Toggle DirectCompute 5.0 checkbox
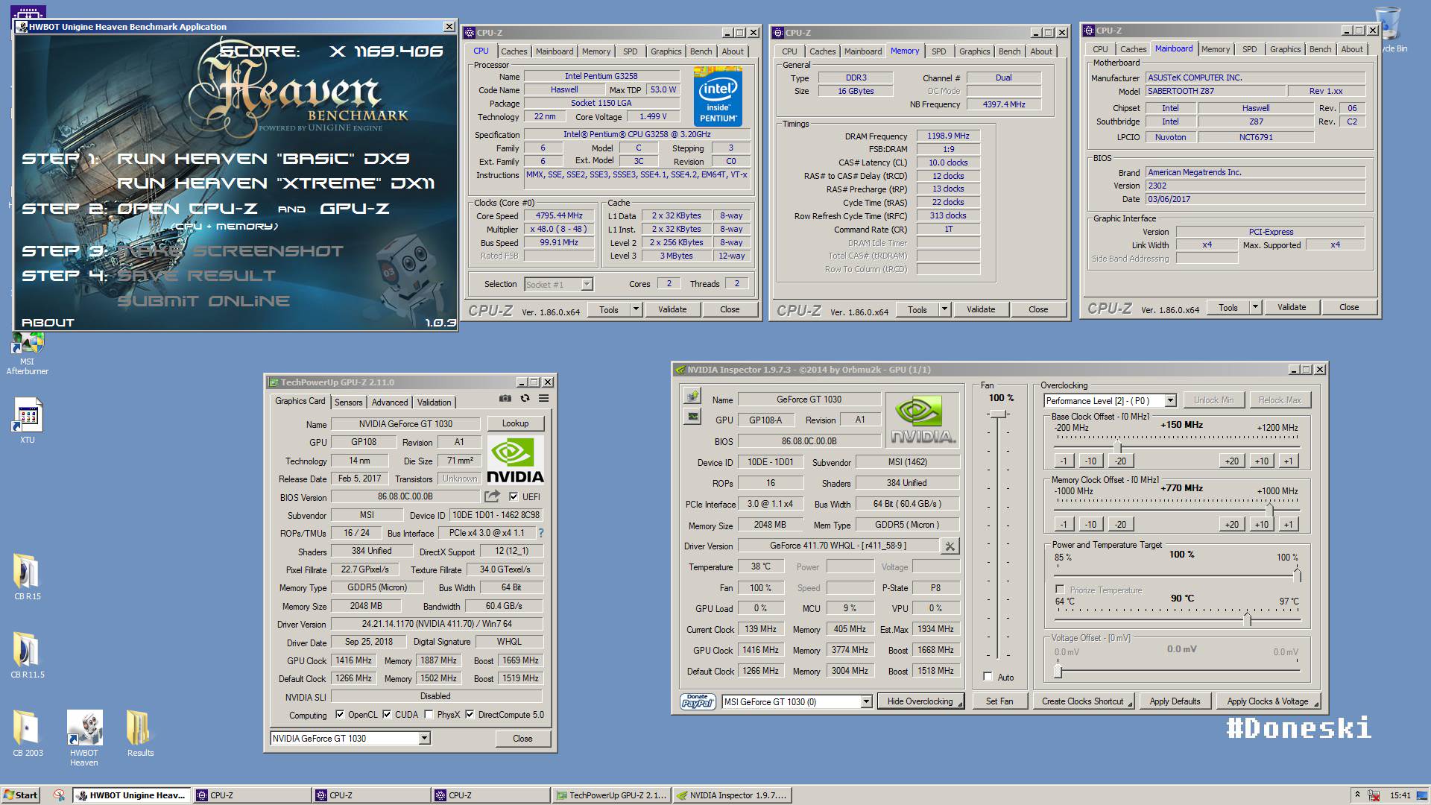This screenshot has width=1431, height=805. pos(470,714)
